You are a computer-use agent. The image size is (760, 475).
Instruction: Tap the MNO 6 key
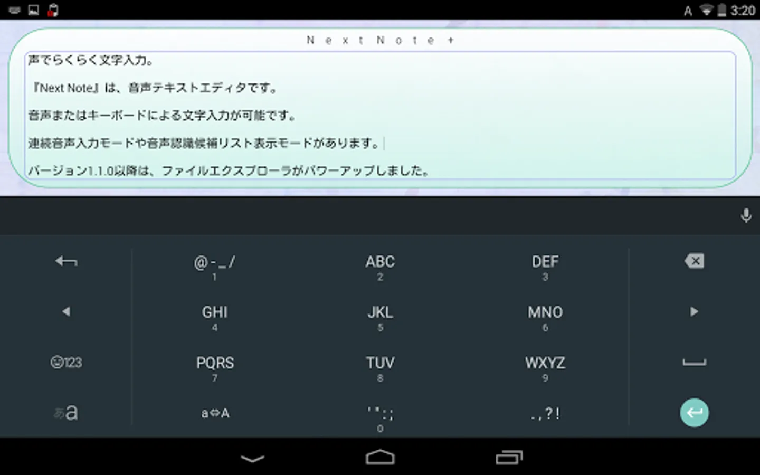(545, 317)
